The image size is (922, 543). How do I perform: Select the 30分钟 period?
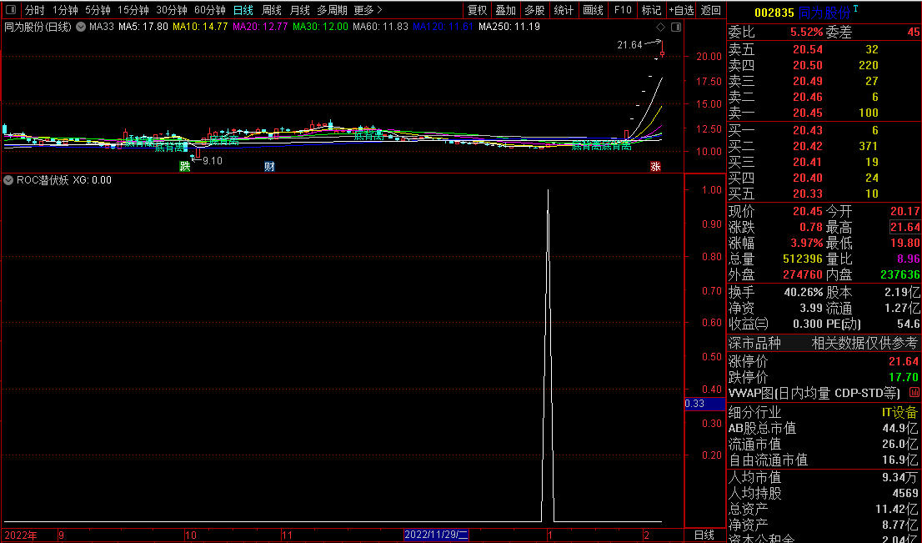pyautogui.click(x=172, y=10)
